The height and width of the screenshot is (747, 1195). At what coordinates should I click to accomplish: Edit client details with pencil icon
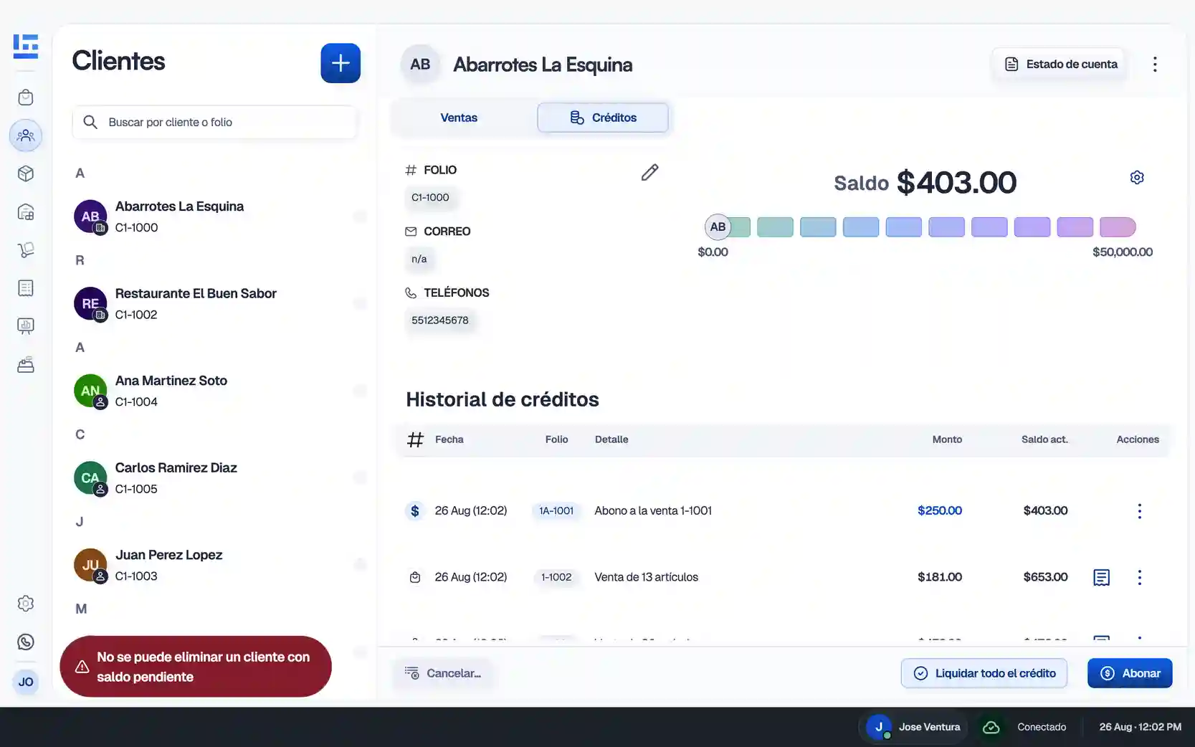649,172
